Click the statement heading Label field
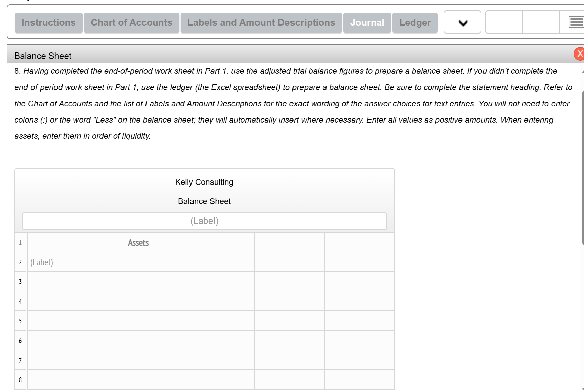 tap(204, 221)
